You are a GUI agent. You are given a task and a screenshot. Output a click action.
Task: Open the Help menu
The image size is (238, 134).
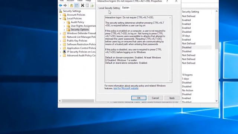click(x=88, y=1)
